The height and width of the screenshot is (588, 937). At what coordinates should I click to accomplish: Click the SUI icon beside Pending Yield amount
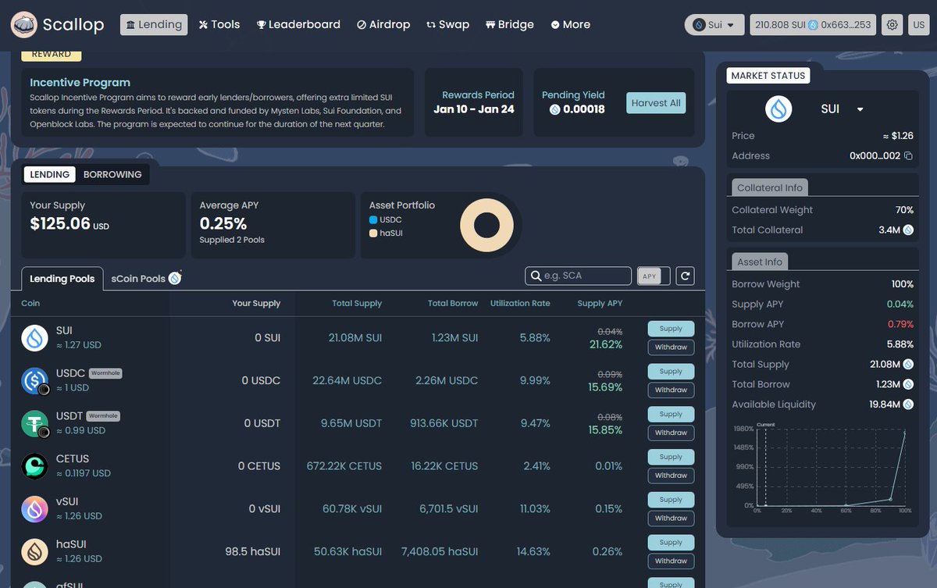pos(555,109)
